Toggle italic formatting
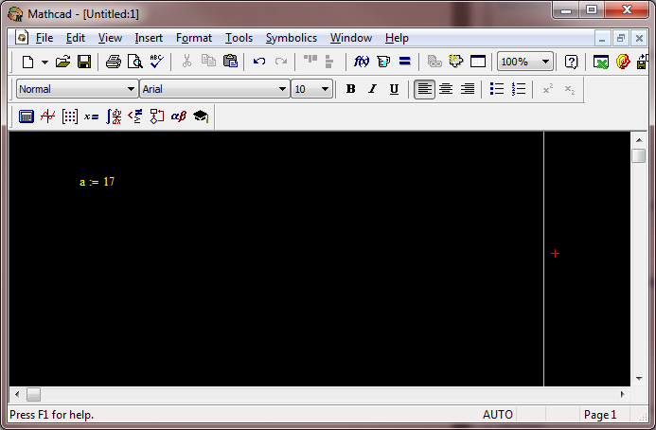 tap(372, 89)
